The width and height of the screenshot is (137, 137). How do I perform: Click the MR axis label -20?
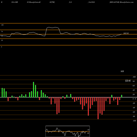pos(134,103)
